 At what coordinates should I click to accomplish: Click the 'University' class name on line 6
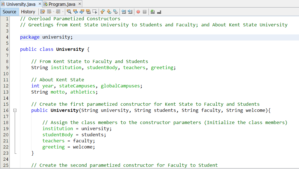[x=70, y=49]
